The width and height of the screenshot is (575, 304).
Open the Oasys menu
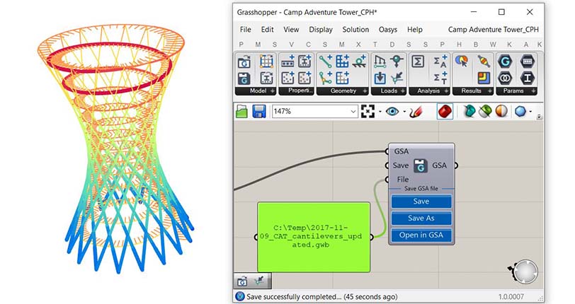tap(388, 29)
